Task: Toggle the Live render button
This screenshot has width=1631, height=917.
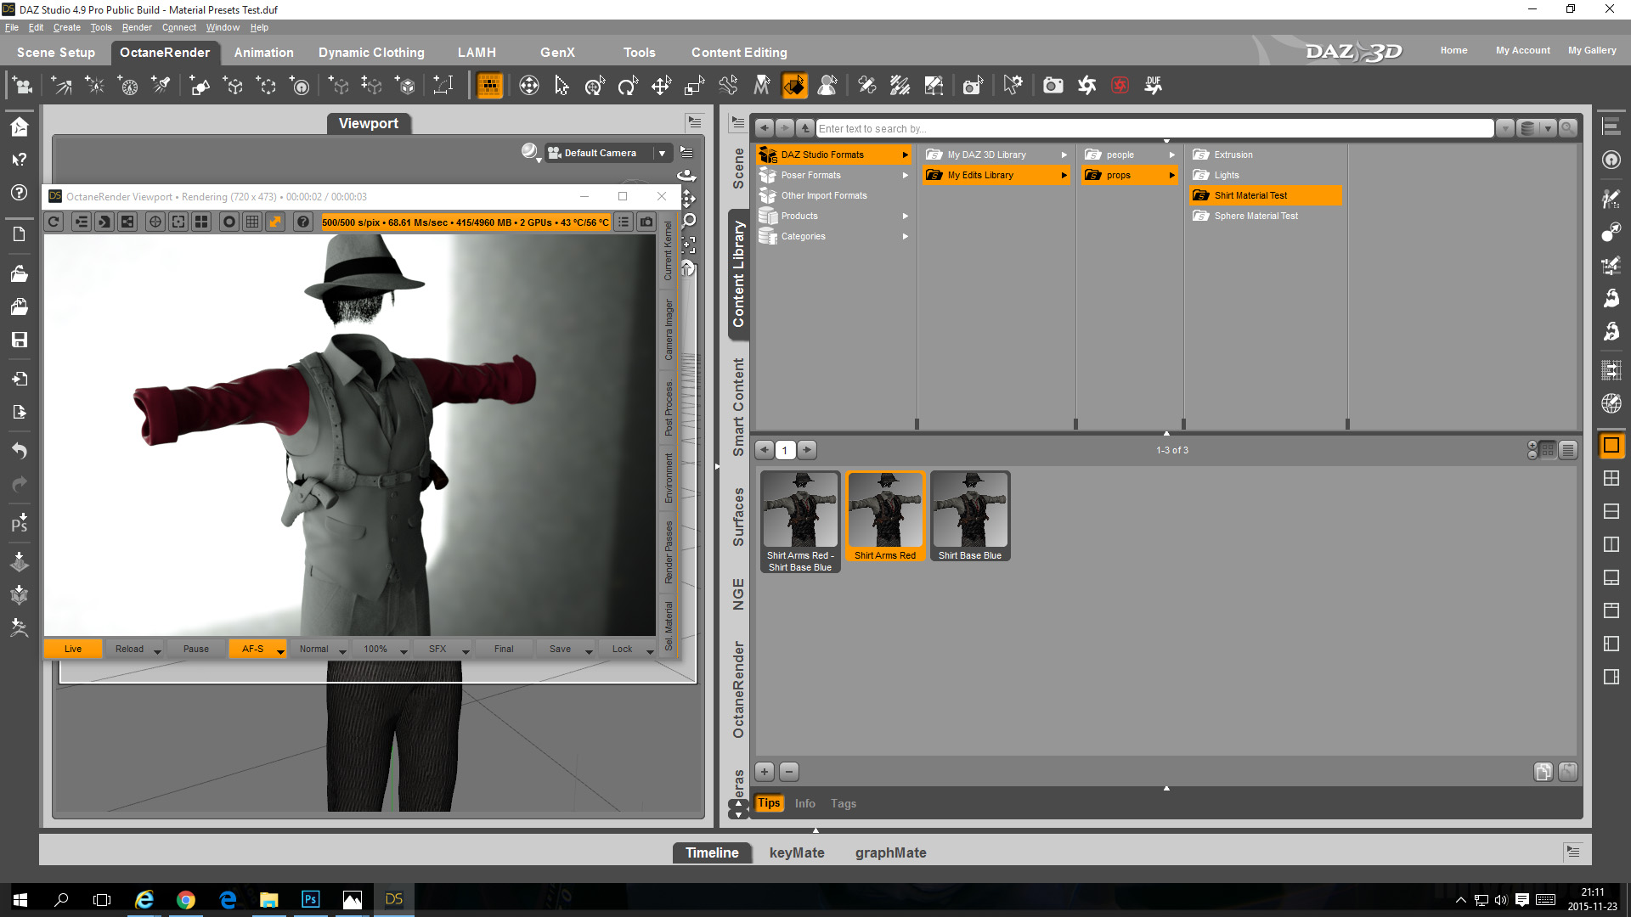Action: [73, 649]
